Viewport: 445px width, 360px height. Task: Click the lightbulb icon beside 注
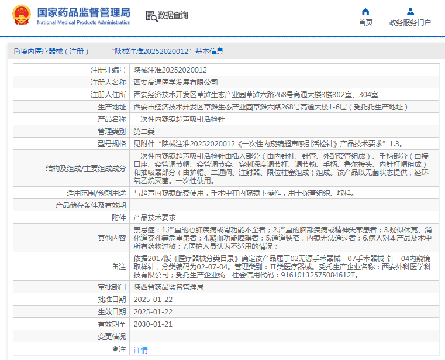tap(115, 349)
